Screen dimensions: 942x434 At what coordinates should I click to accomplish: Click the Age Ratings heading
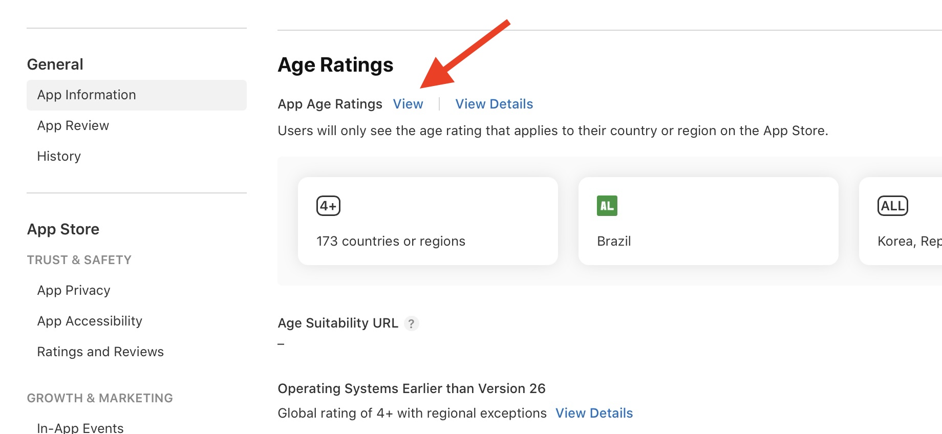(335, 65)
